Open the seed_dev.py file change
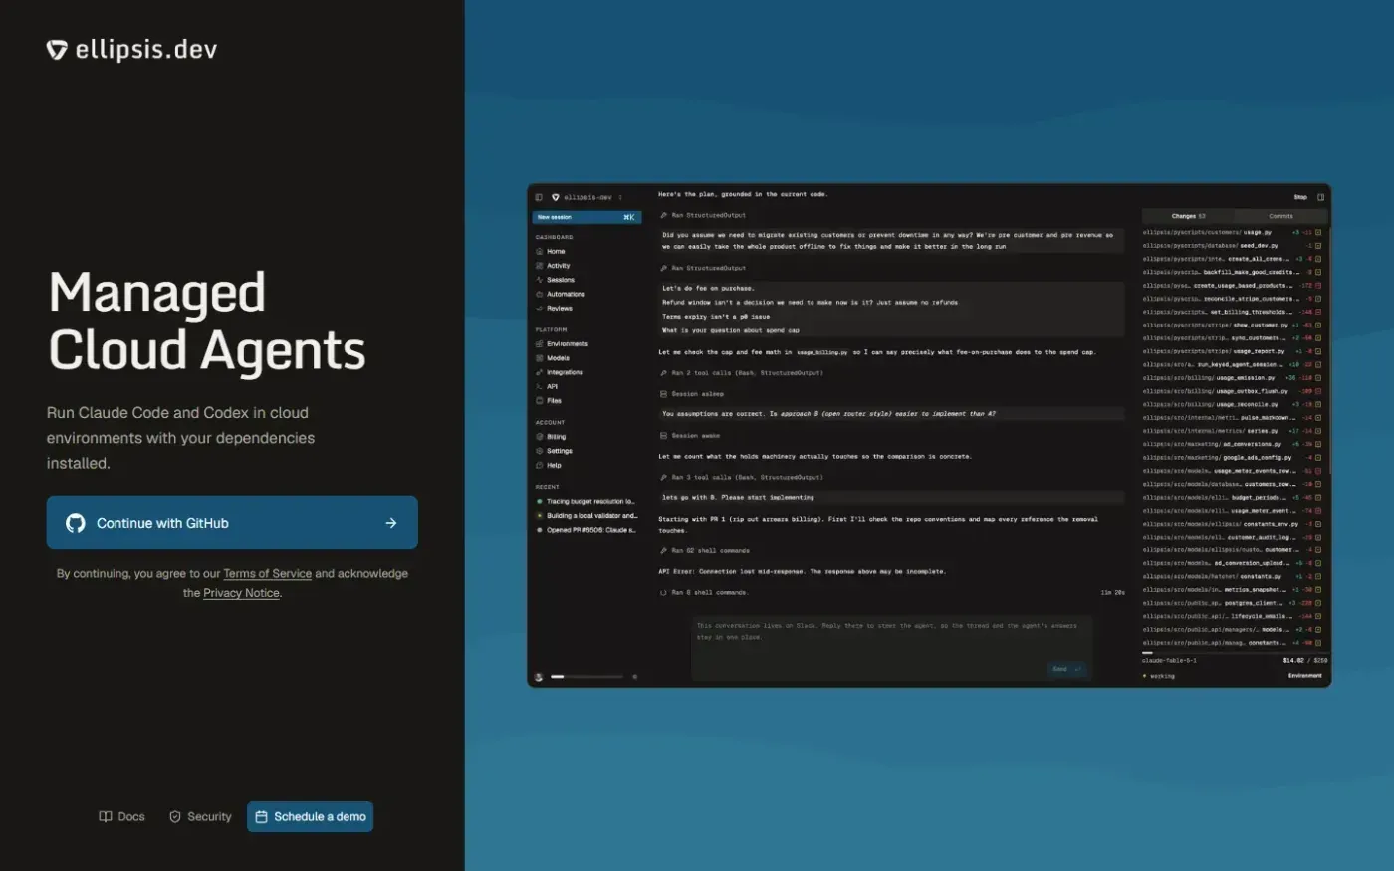The width and height of the screenshot is (1394, 871). (1233, 246)
